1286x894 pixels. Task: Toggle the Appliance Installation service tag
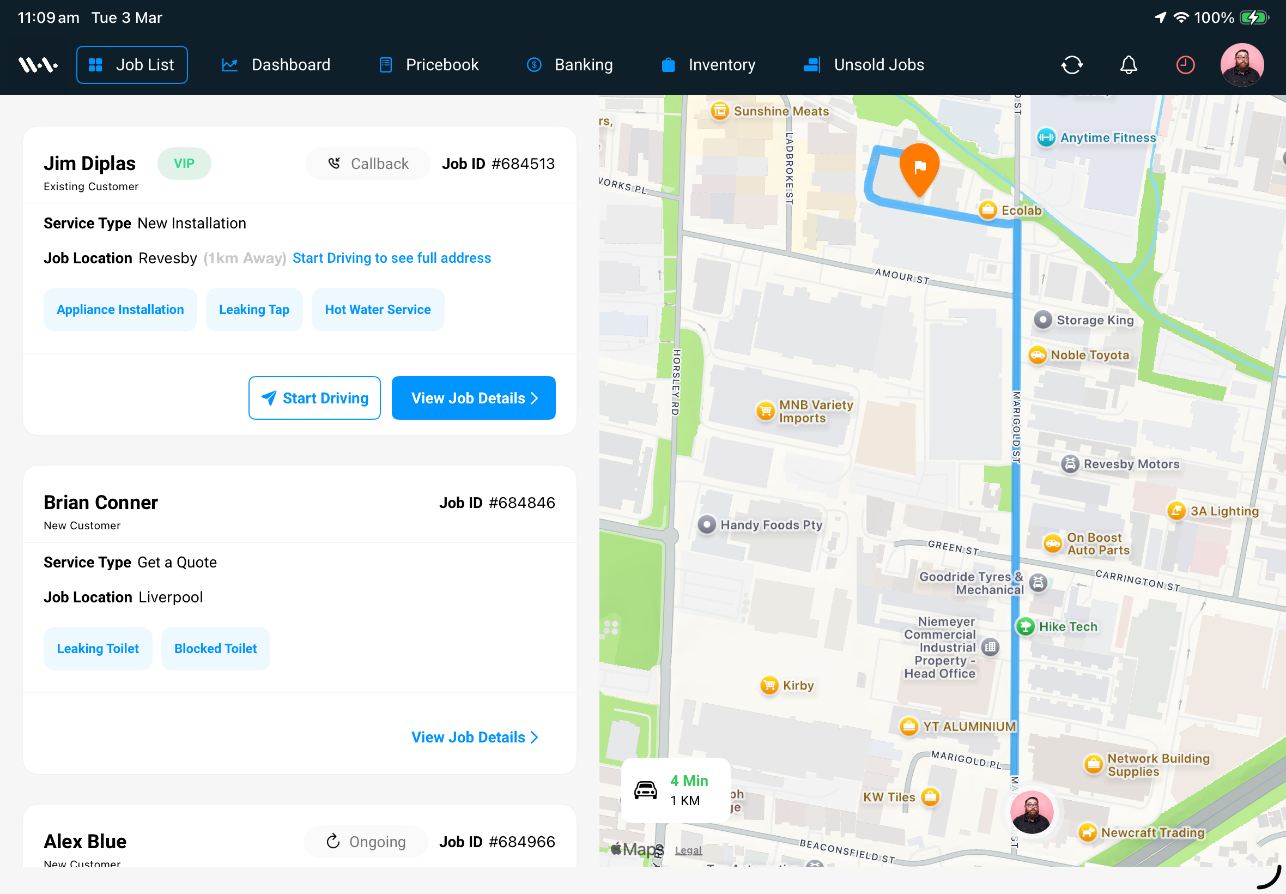120,309
